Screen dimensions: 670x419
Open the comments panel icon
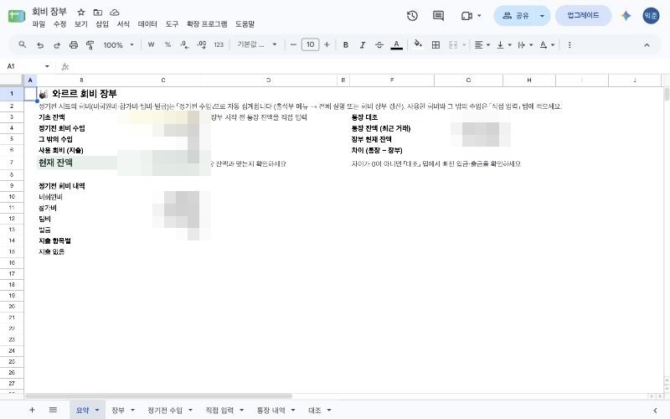[x=438, y=16]
